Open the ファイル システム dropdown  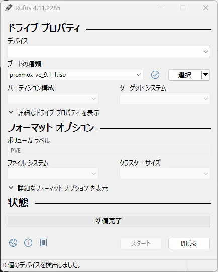(x=53, y=173)
